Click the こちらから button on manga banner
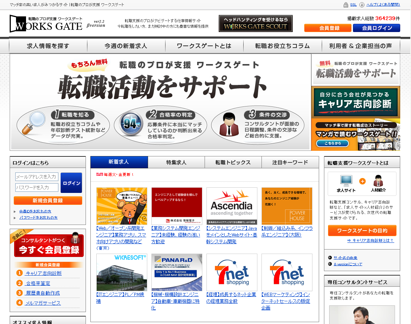Viewport: 411px width, 324px height. (x=333, y=143)
